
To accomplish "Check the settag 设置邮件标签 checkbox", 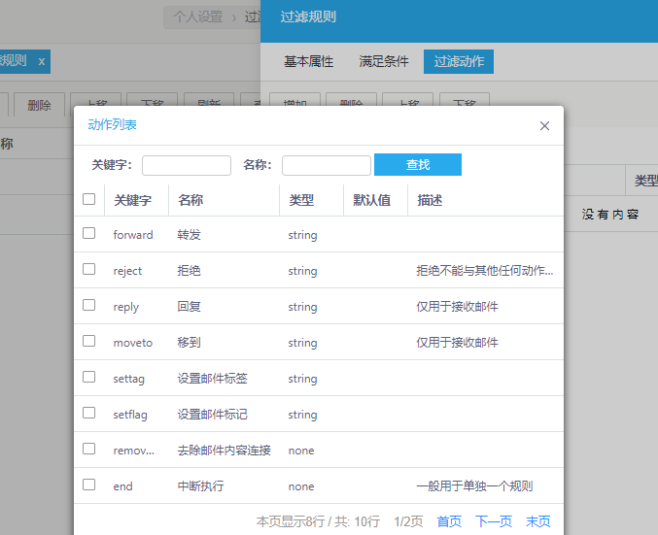I will [x=89, y=378].
